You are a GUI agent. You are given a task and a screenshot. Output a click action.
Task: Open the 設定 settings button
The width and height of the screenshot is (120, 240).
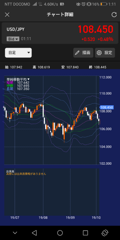105,53
